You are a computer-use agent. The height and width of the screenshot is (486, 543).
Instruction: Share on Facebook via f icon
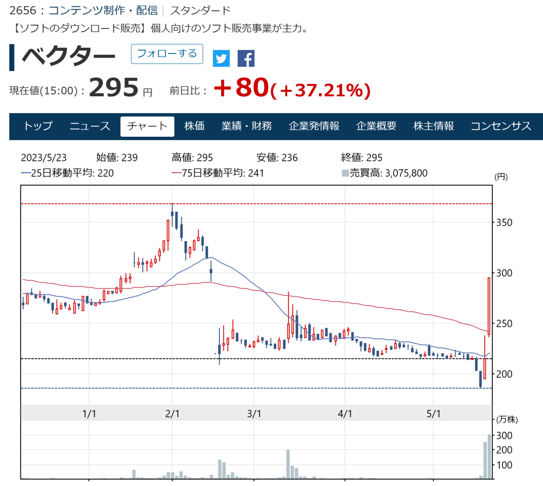(x=246, y=58)
